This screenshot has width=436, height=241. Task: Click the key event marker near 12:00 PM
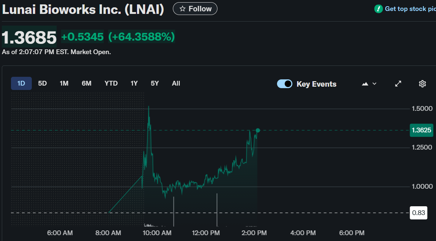click(217, 210)
